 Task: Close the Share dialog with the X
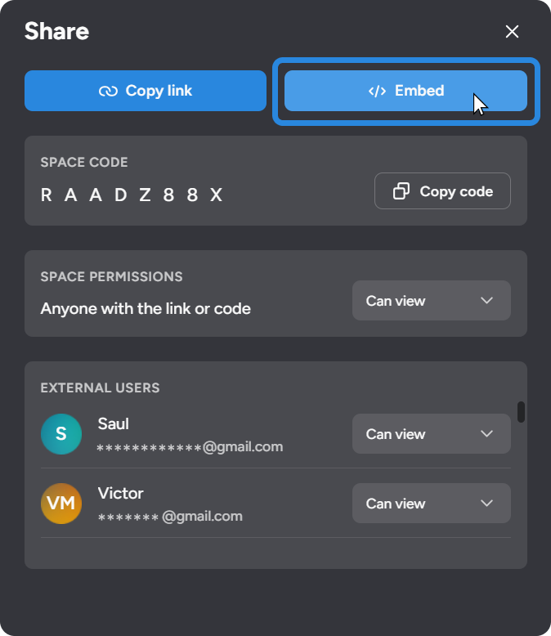pyautogui.click(x=513, y=32)
